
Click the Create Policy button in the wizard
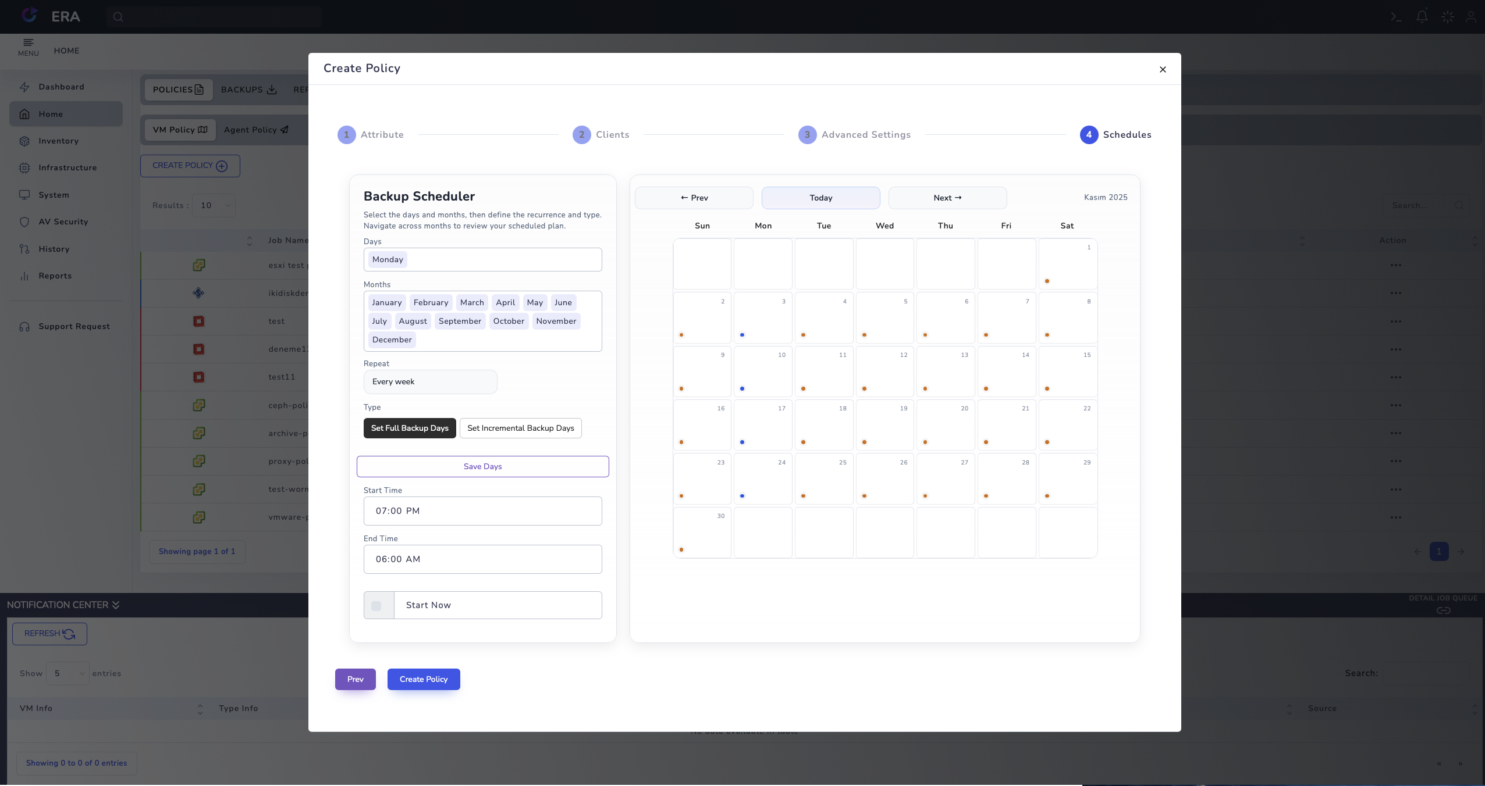[423, 679]
